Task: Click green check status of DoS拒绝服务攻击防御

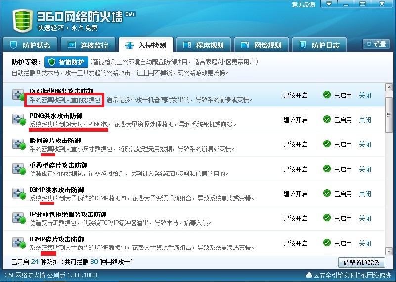Action: point(327,95)
